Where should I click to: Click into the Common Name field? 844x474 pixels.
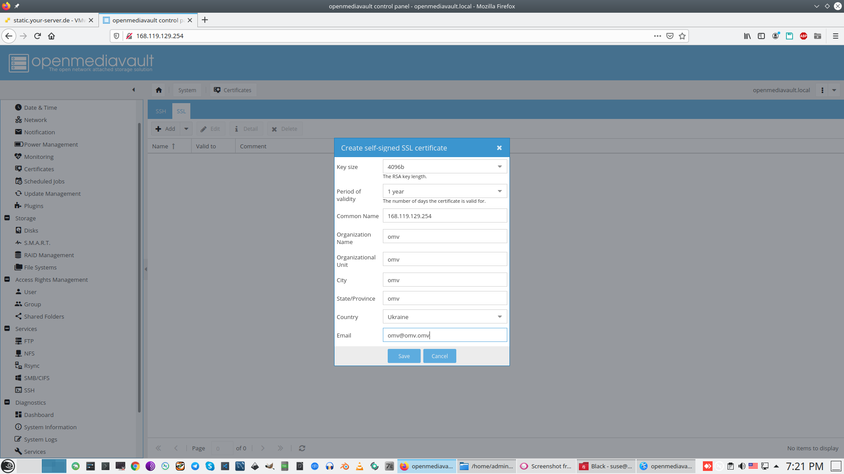click(x=444, y=216)
